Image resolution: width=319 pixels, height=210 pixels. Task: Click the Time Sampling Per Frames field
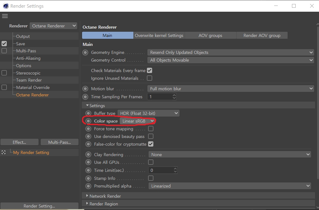point(160,97)
